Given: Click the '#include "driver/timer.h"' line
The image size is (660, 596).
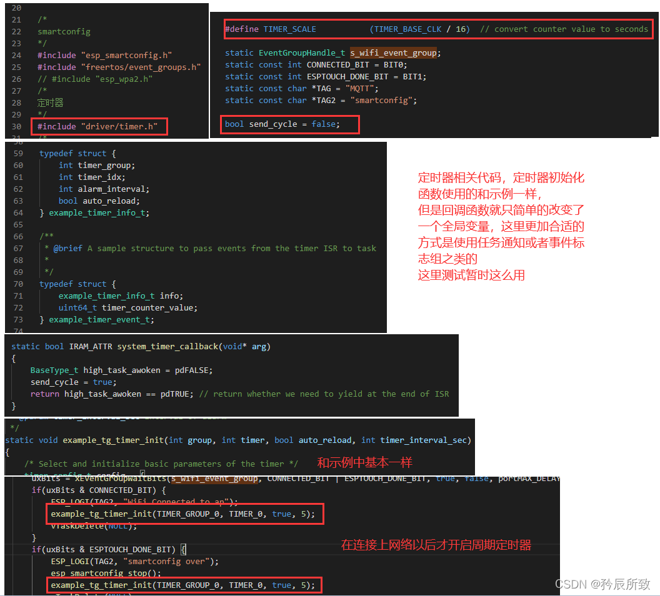Looking at the screenshot, I should (x=97, y=126).
